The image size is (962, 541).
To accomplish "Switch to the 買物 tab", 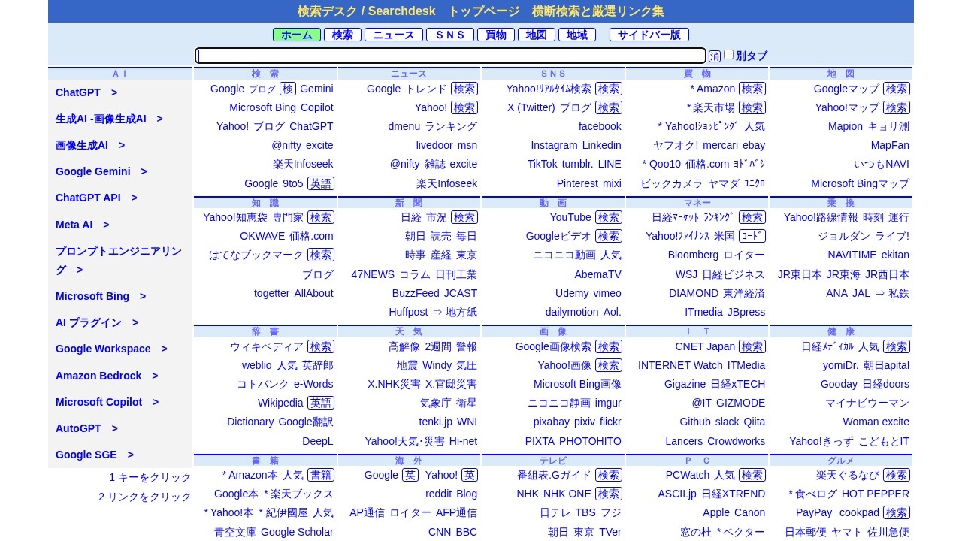I will point(496,35).
